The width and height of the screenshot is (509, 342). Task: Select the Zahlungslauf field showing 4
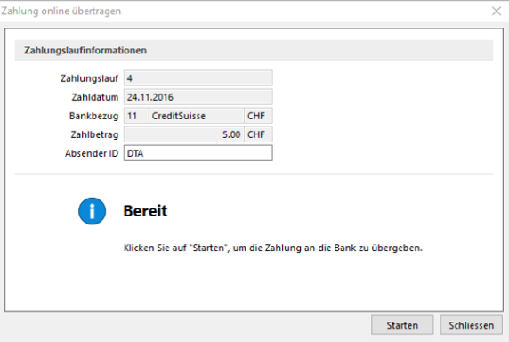click(198, 78)
